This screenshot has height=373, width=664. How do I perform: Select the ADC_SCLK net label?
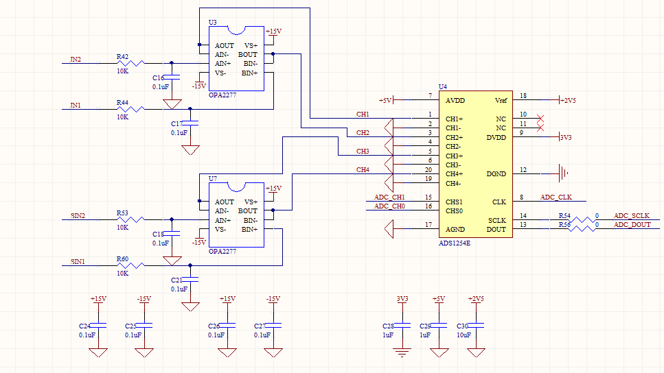pos(632,216)
